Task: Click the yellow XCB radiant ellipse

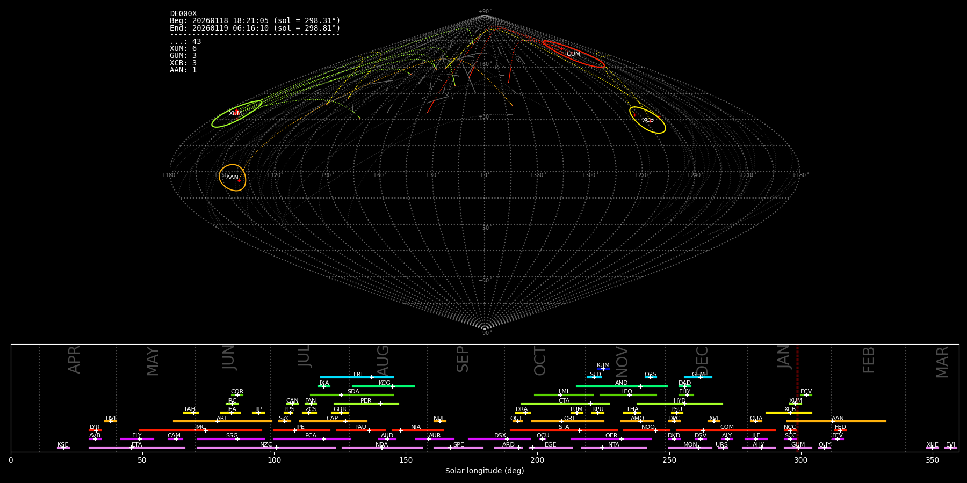Action: tap(647, 120)
